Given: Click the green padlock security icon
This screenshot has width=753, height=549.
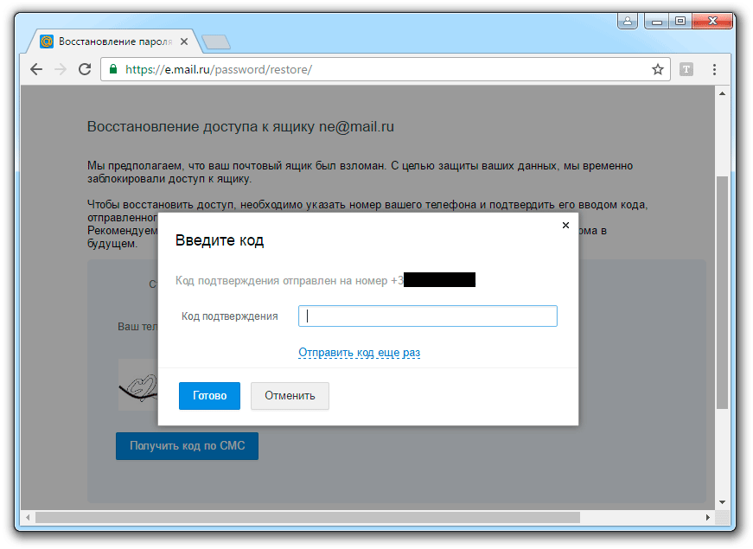Looking at the screenshot, I should tap(113, 69).
